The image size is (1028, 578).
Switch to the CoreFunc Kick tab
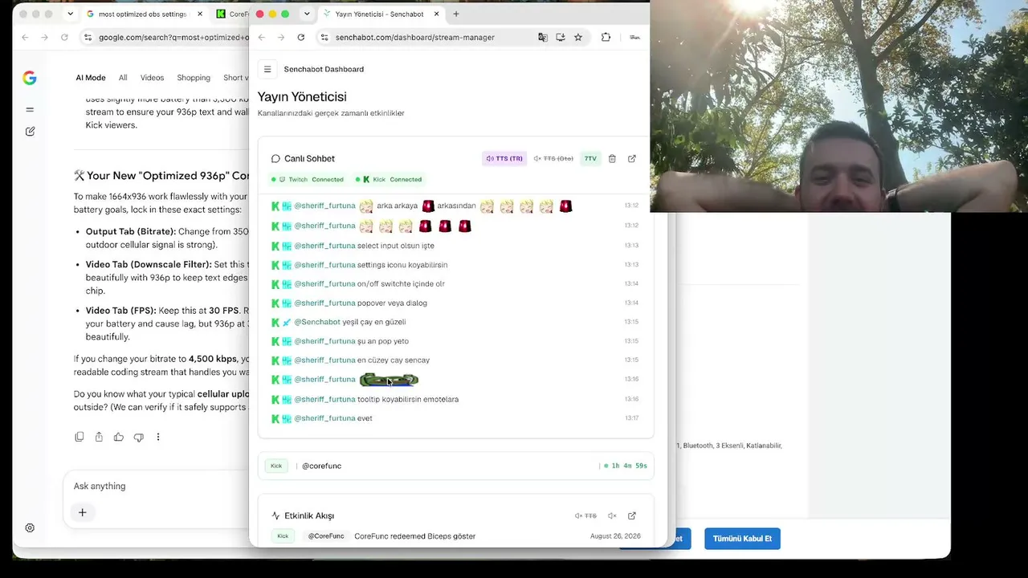tap(232, 14)
